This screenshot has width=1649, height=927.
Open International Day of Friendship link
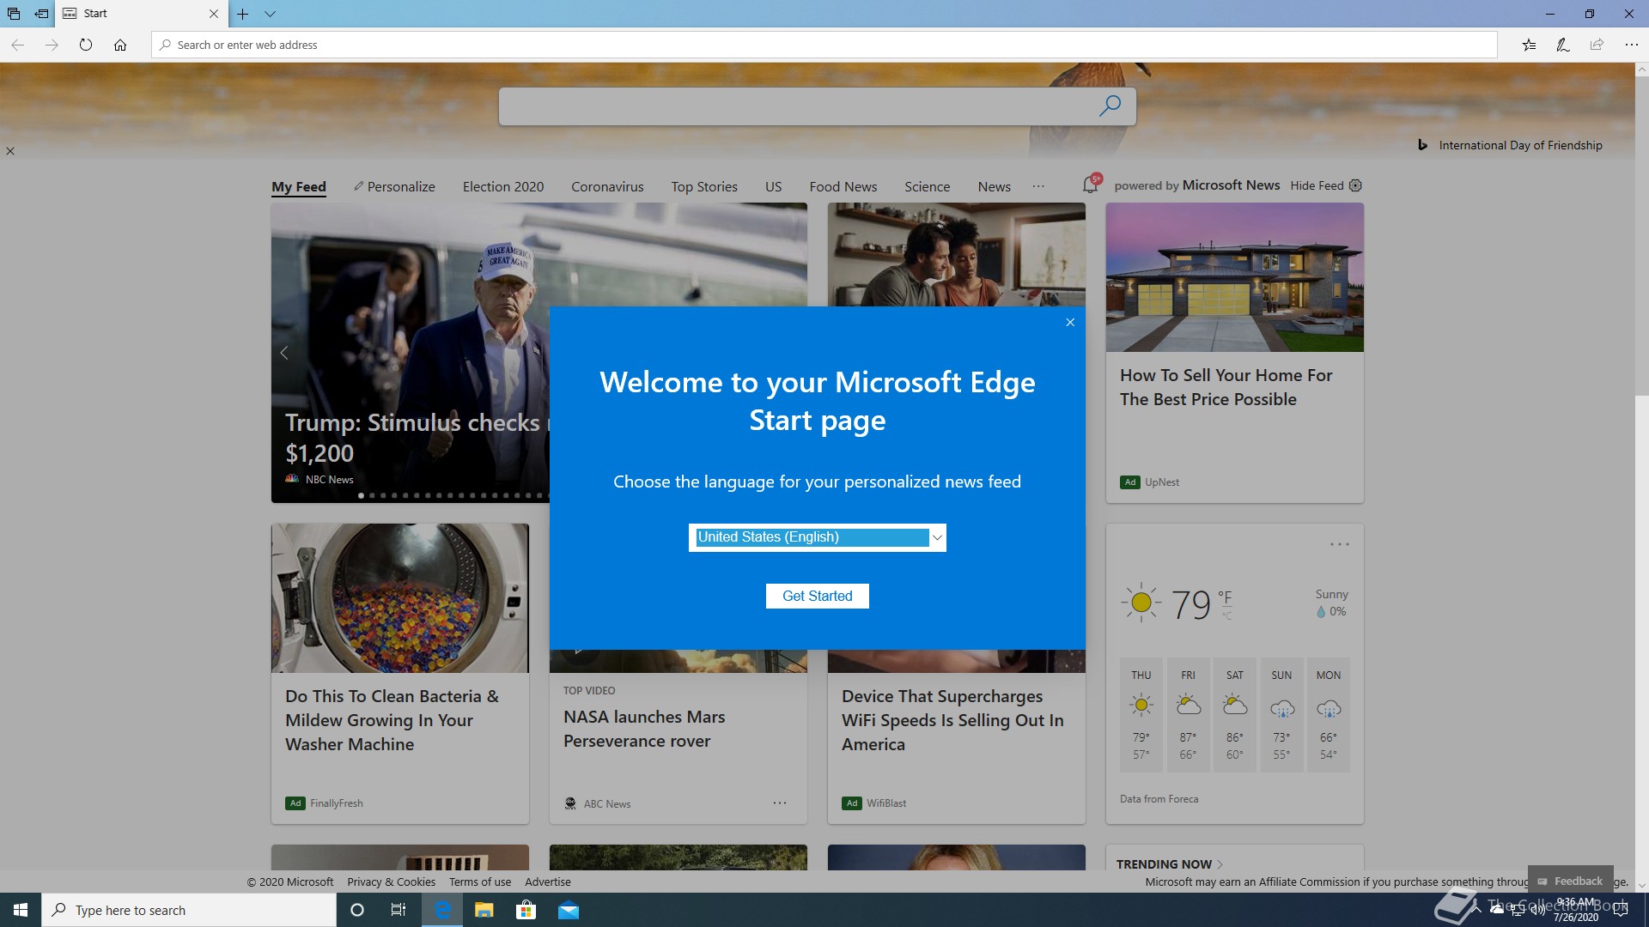coord(1520,145)
